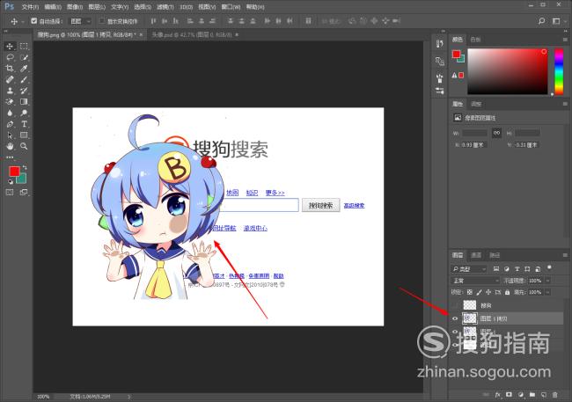This screenshot has height=402, width=572.
Task: Open the Color panel flyout menu
Action: (565, 40)
